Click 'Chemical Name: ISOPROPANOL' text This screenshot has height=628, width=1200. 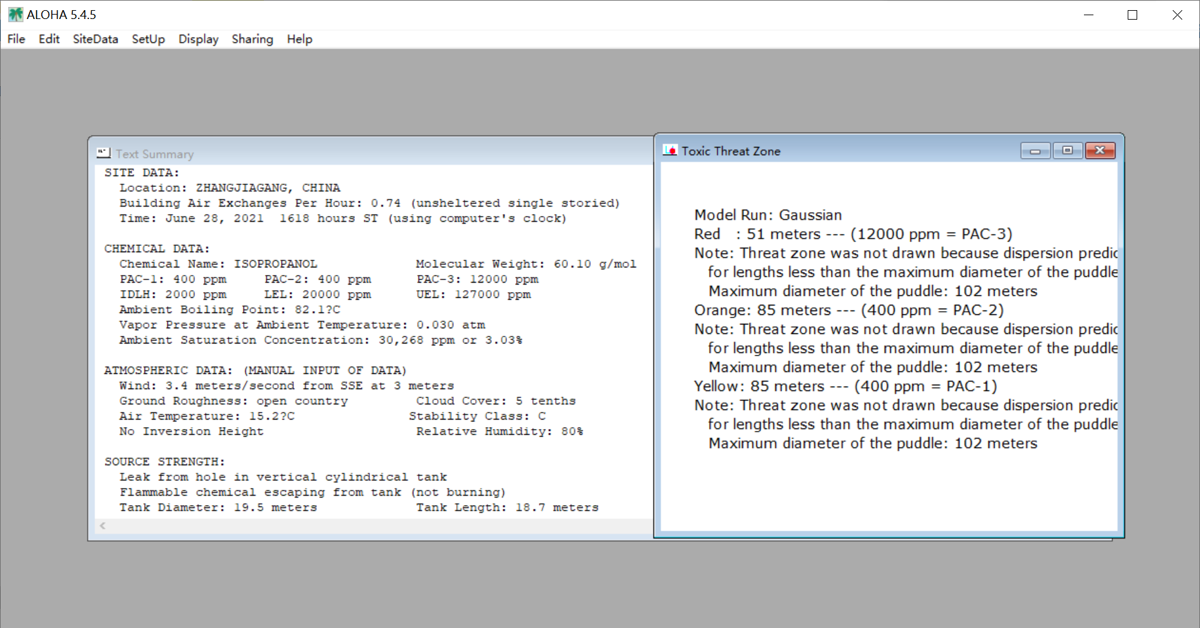tap(218, 264)
